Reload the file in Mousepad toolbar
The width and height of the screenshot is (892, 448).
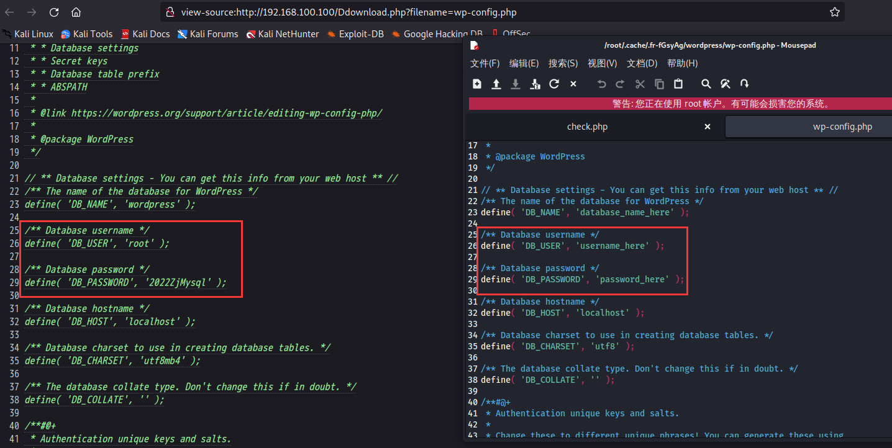tap(554, 84)
